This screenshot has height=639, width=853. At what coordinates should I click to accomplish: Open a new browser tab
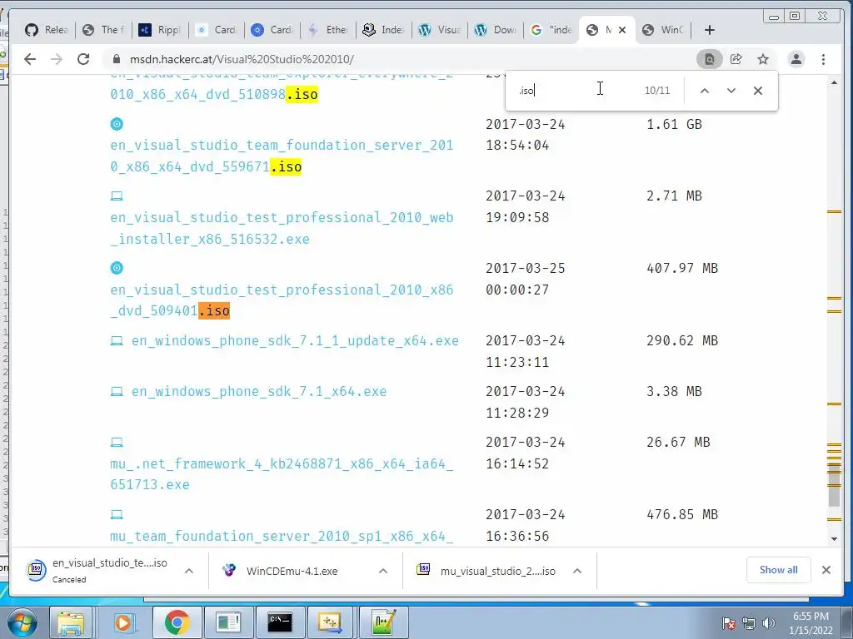click(x=710, y=30)
